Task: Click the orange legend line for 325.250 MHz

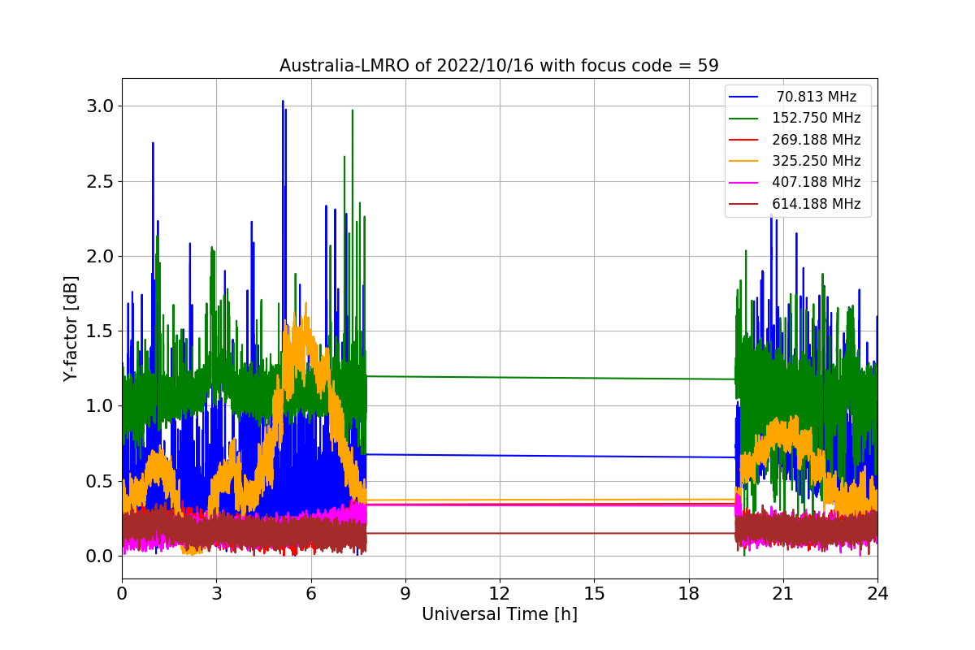Action: tap(744, 161)
